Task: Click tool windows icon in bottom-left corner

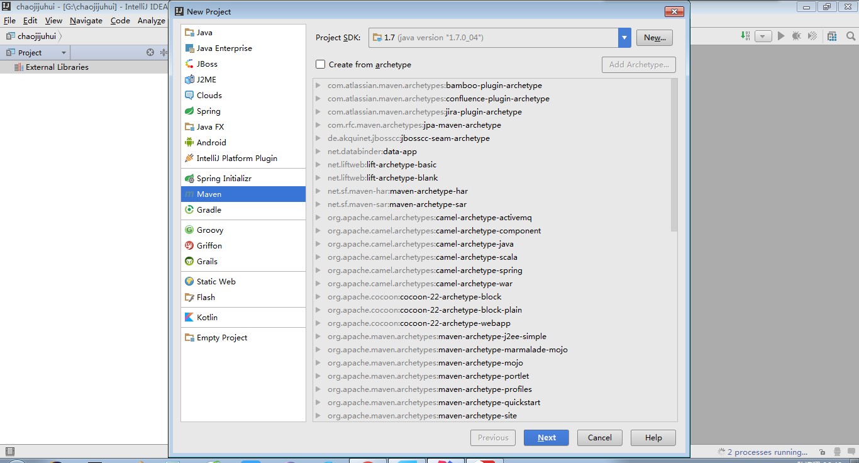Action: pos(9,451)
